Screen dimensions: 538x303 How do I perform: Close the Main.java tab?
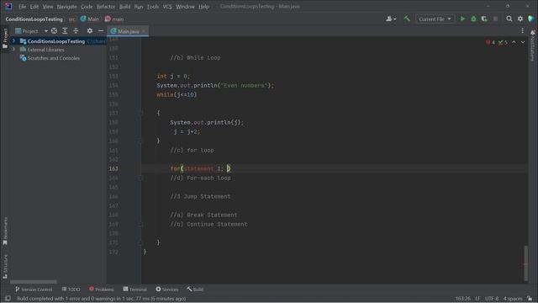tap(144, 31)
